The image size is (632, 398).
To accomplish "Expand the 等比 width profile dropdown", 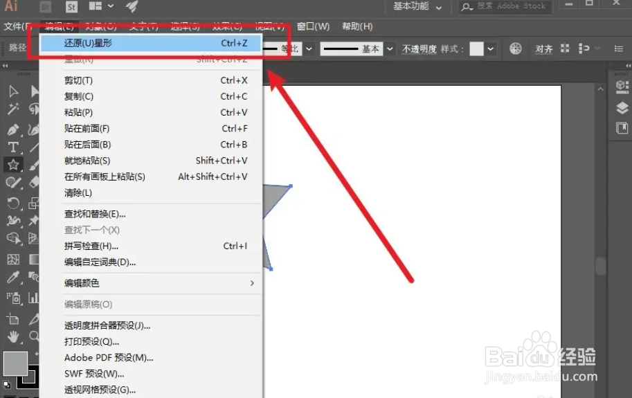I will point(309,48).
